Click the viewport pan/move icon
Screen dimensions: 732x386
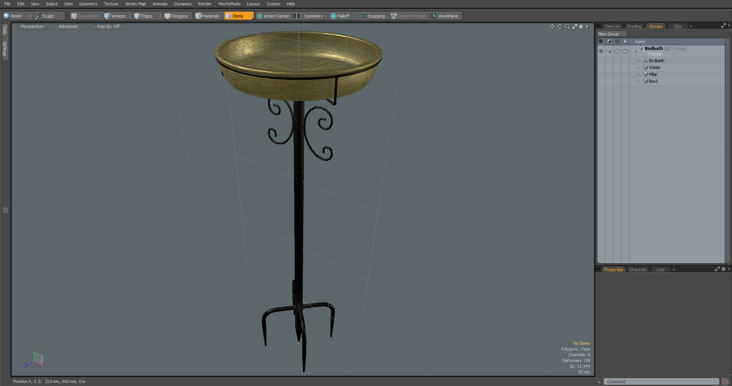(x=552, y=27)
